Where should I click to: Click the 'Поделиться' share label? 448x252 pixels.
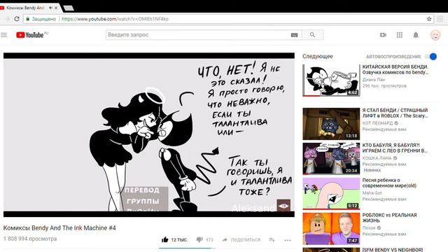point(246,239)
